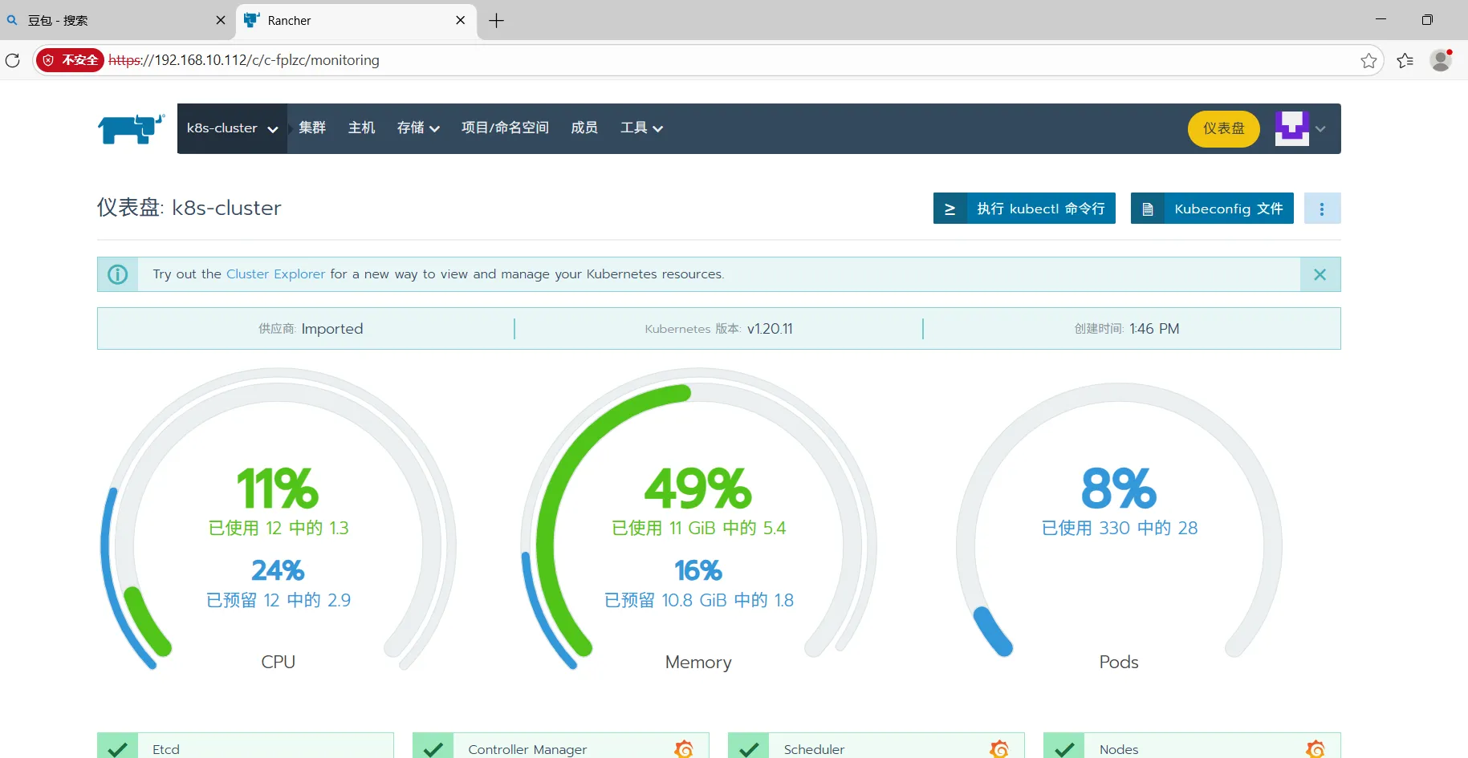This screenshot has width=1468, height=758.
Task: Open the Kubeconfig 文件 button
Action: coord(1212,209)
